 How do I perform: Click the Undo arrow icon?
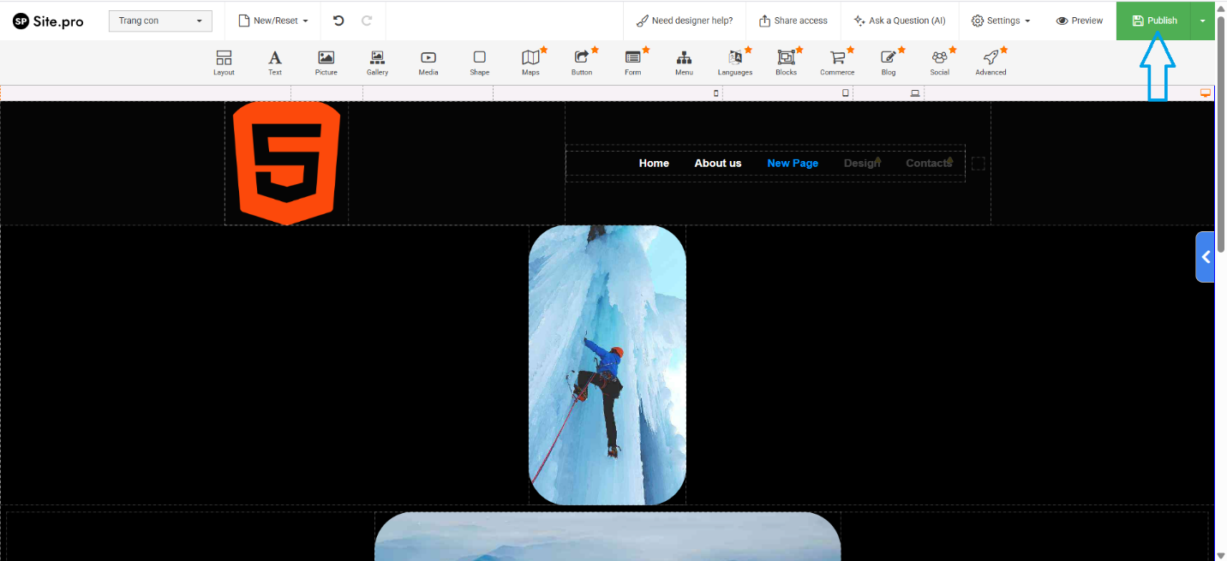pyautogui.click(x=338, y=21)
